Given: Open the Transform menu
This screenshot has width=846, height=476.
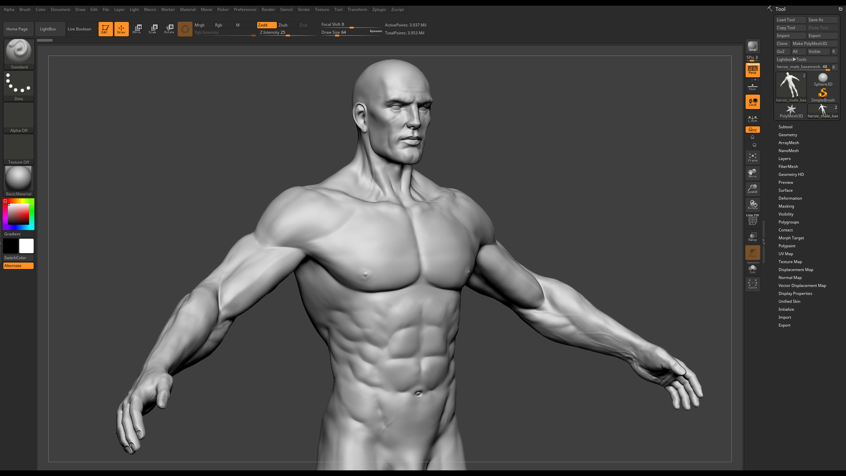Looking at the screenshot, I should pyautogui.click(x=357, y=9).
